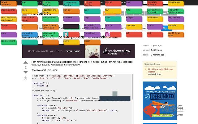Screen dimensions: 198x124
Task: Open the site switcher dropdown arrow in top bar
Action: (40, 3)
